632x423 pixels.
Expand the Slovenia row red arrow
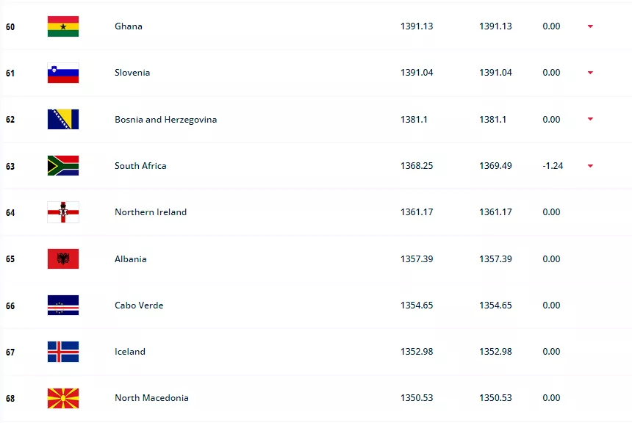[x=590, y=73]
